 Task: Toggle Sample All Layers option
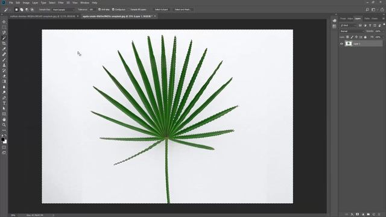[x=138, y=10]
